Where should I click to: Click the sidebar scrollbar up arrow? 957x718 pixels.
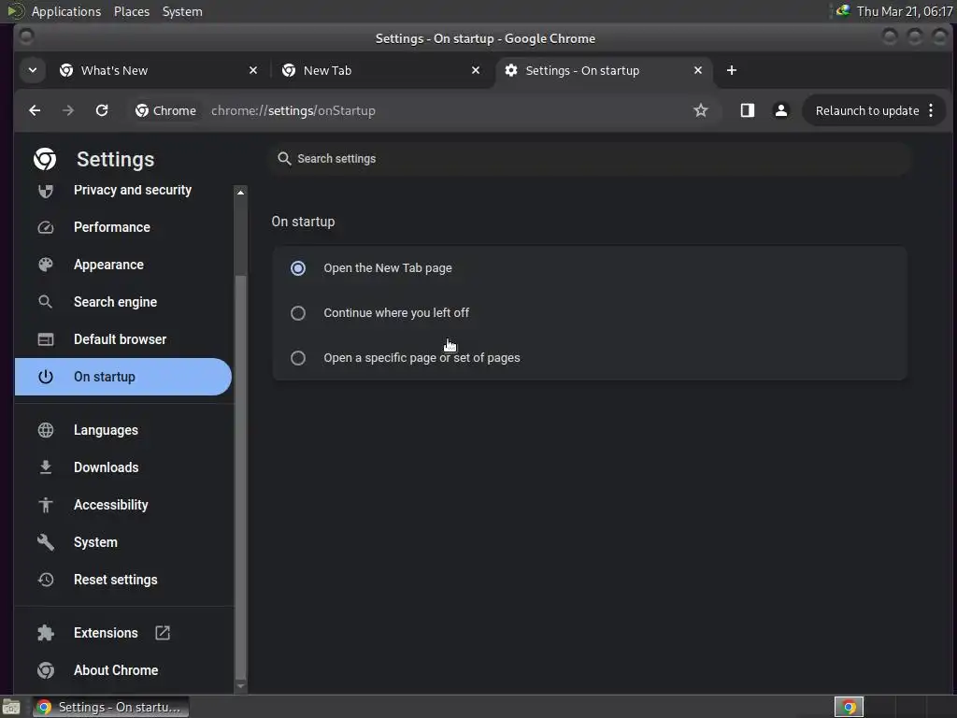(x=240, y=193)
